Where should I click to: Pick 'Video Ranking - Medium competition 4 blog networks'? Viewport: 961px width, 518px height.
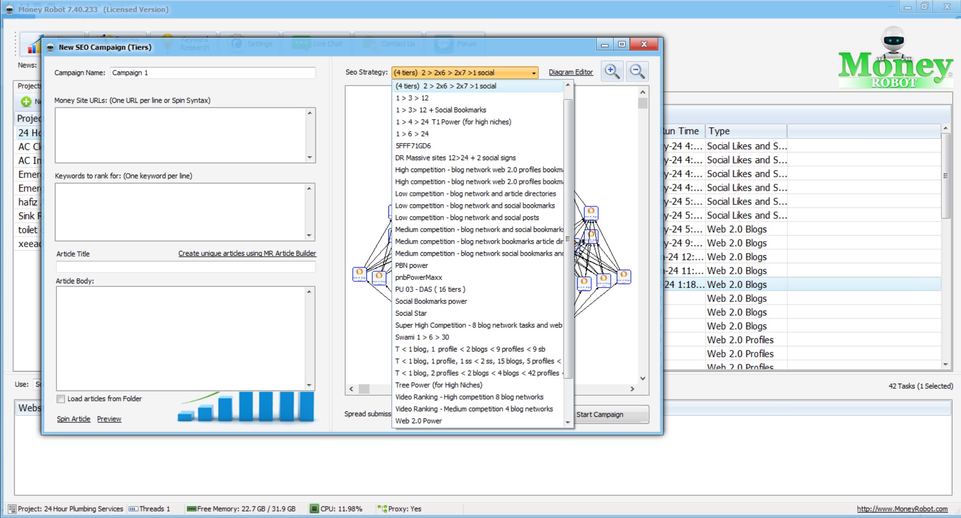[x=477, y=409]
